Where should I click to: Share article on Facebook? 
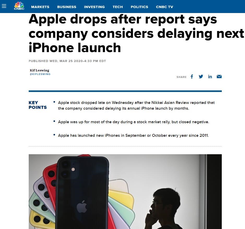[x=192, y=77]
